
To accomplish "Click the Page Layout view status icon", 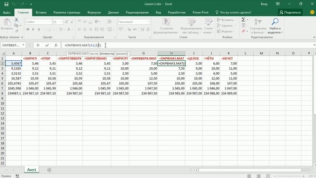I will click(x=259, y=176).
